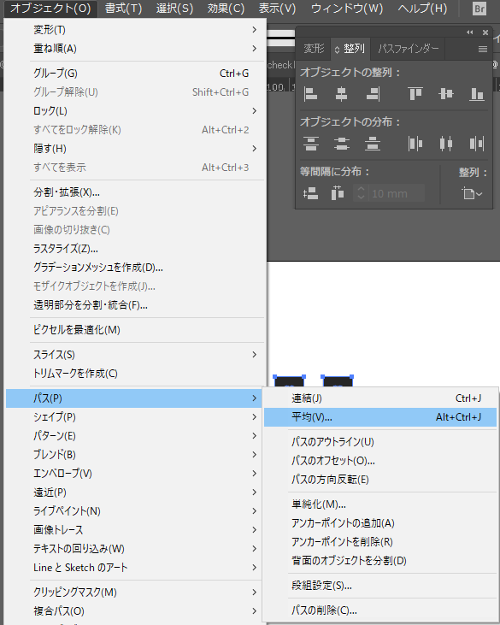Click the horizontal distribute left icon
Image resolution: width=500 pixels, height=625 pixels.
click(415, 144)
